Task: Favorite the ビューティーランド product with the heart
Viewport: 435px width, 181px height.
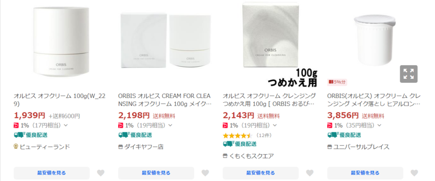Action: [101, 173]
